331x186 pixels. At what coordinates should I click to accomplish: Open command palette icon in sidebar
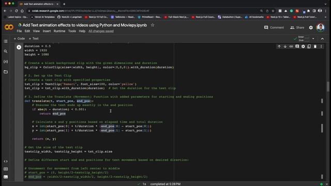coord(6,169)
